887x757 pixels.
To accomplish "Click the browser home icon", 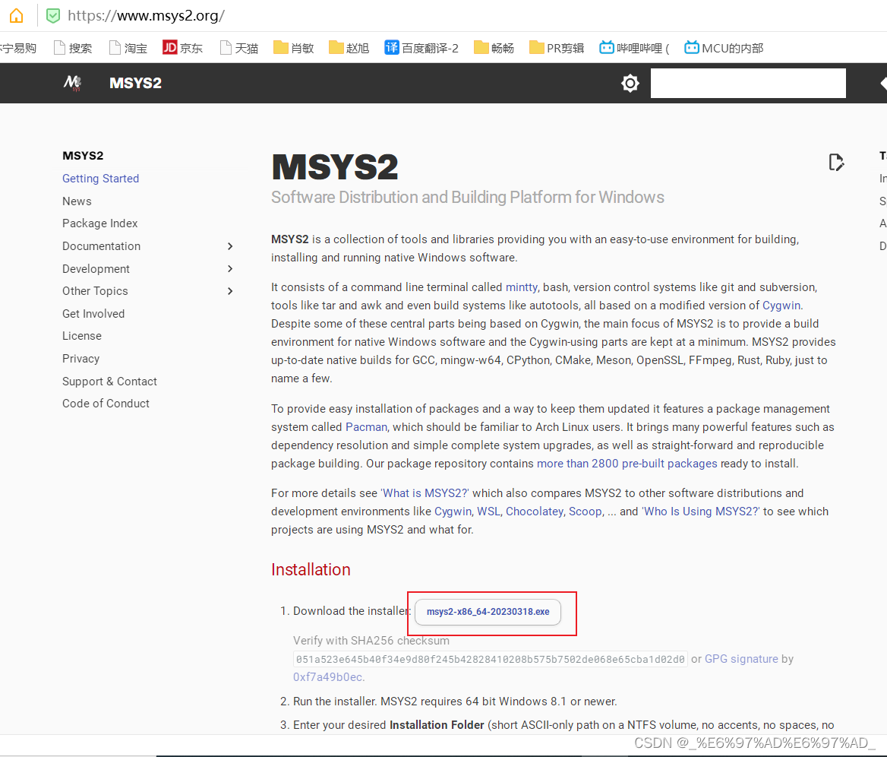I will click(17, 15).
